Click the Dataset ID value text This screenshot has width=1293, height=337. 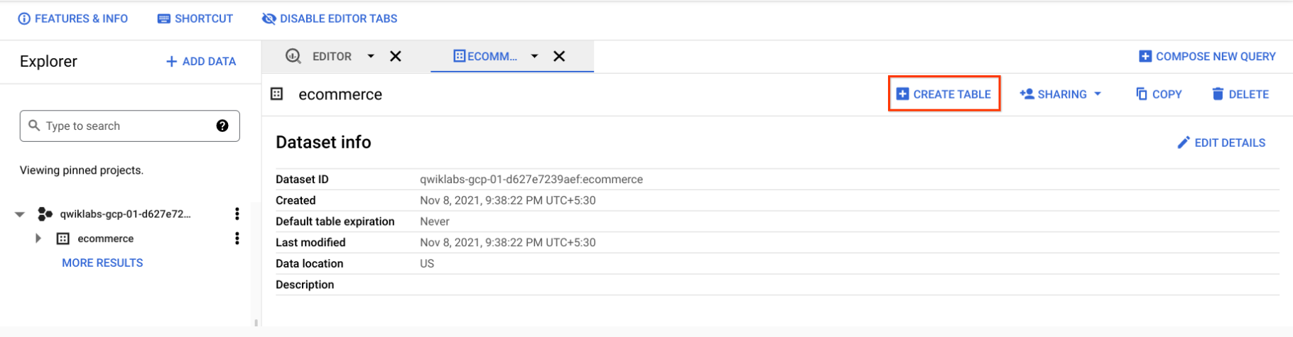pyautogui.click(x=531, y=179)
